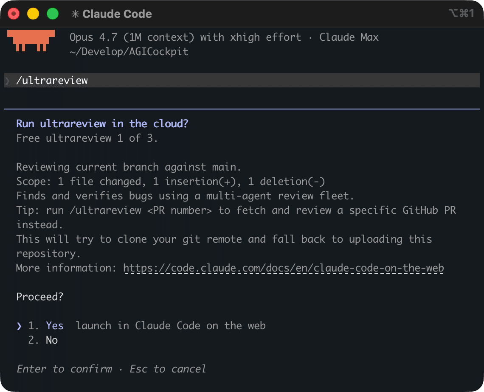Click the /ultrareview command input line
Image resolution: width=484 pixels, height=392 pixels.
point(52,81)
